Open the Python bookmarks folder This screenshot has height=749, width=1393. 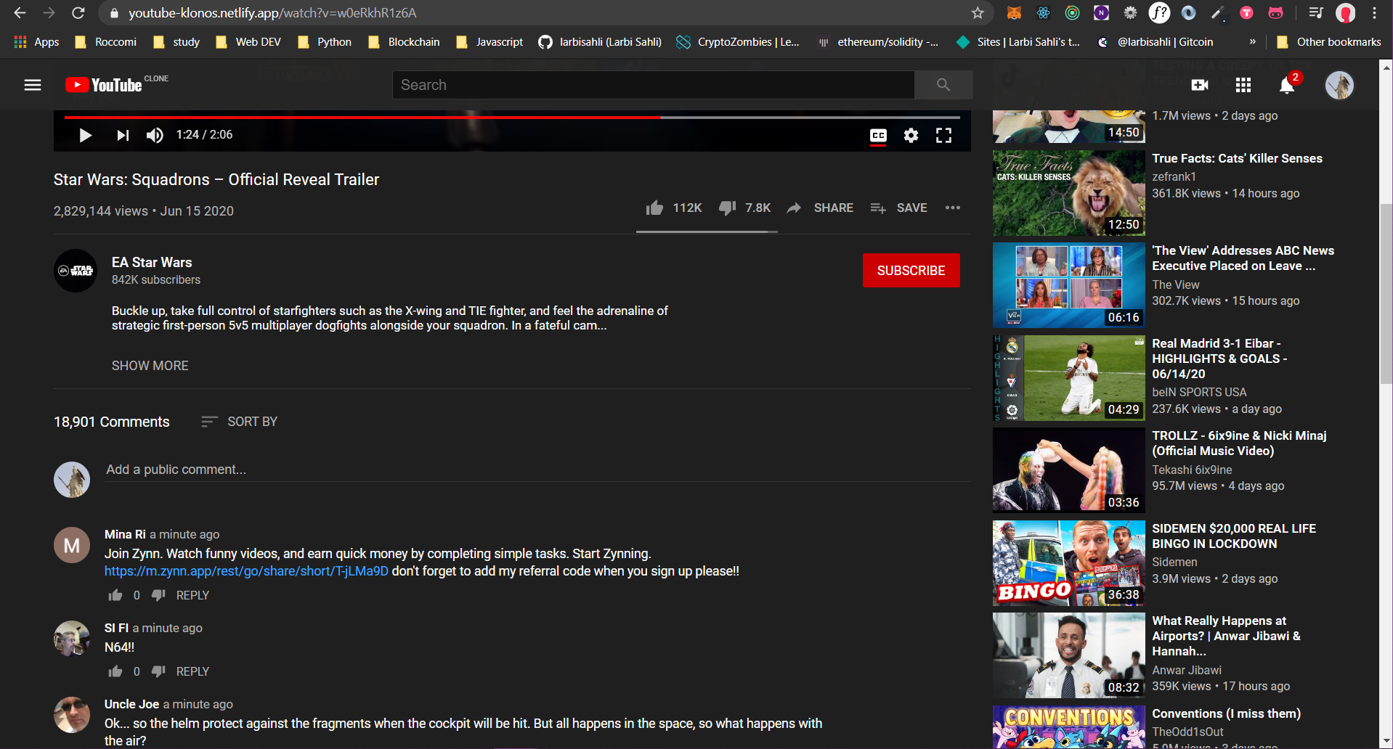coord(325,42)
